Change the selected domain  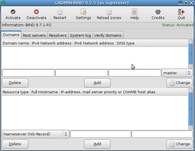pyautogui.click(x=179, y=83)
